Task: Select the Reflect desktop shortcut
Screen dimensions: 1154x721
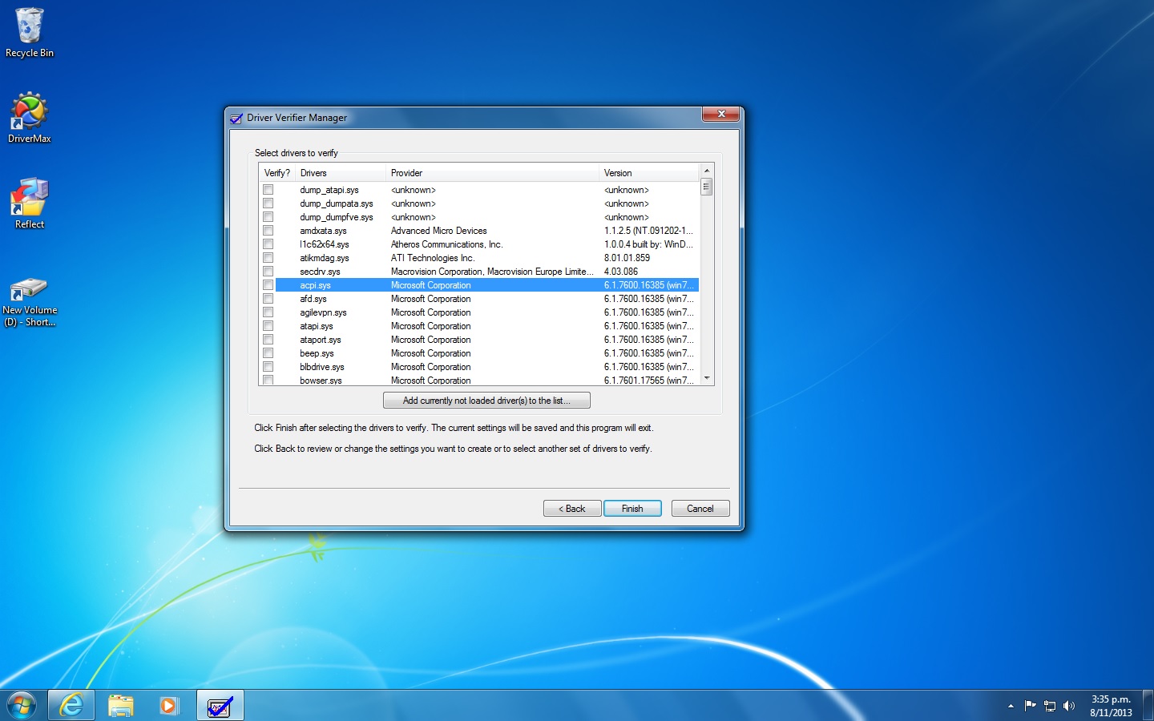Action: [x=30, y=203]
